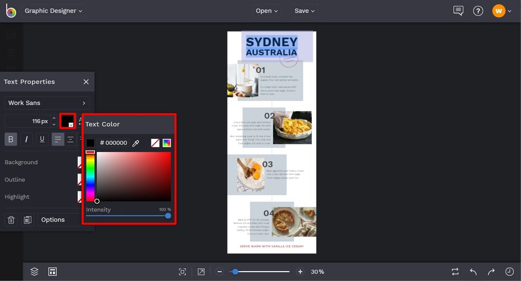Open the color palette swatches icon
Image resolution: width=521 pixels, height=281 pixels.
(167, 143)
